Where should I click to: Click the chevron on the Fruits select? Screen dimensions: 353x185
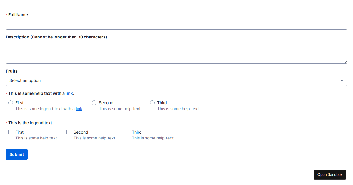point(342,80)
